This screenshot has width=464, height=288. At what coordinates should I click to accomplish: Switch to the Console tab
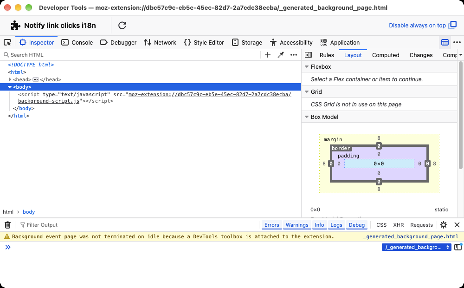[x=77, y=42]
